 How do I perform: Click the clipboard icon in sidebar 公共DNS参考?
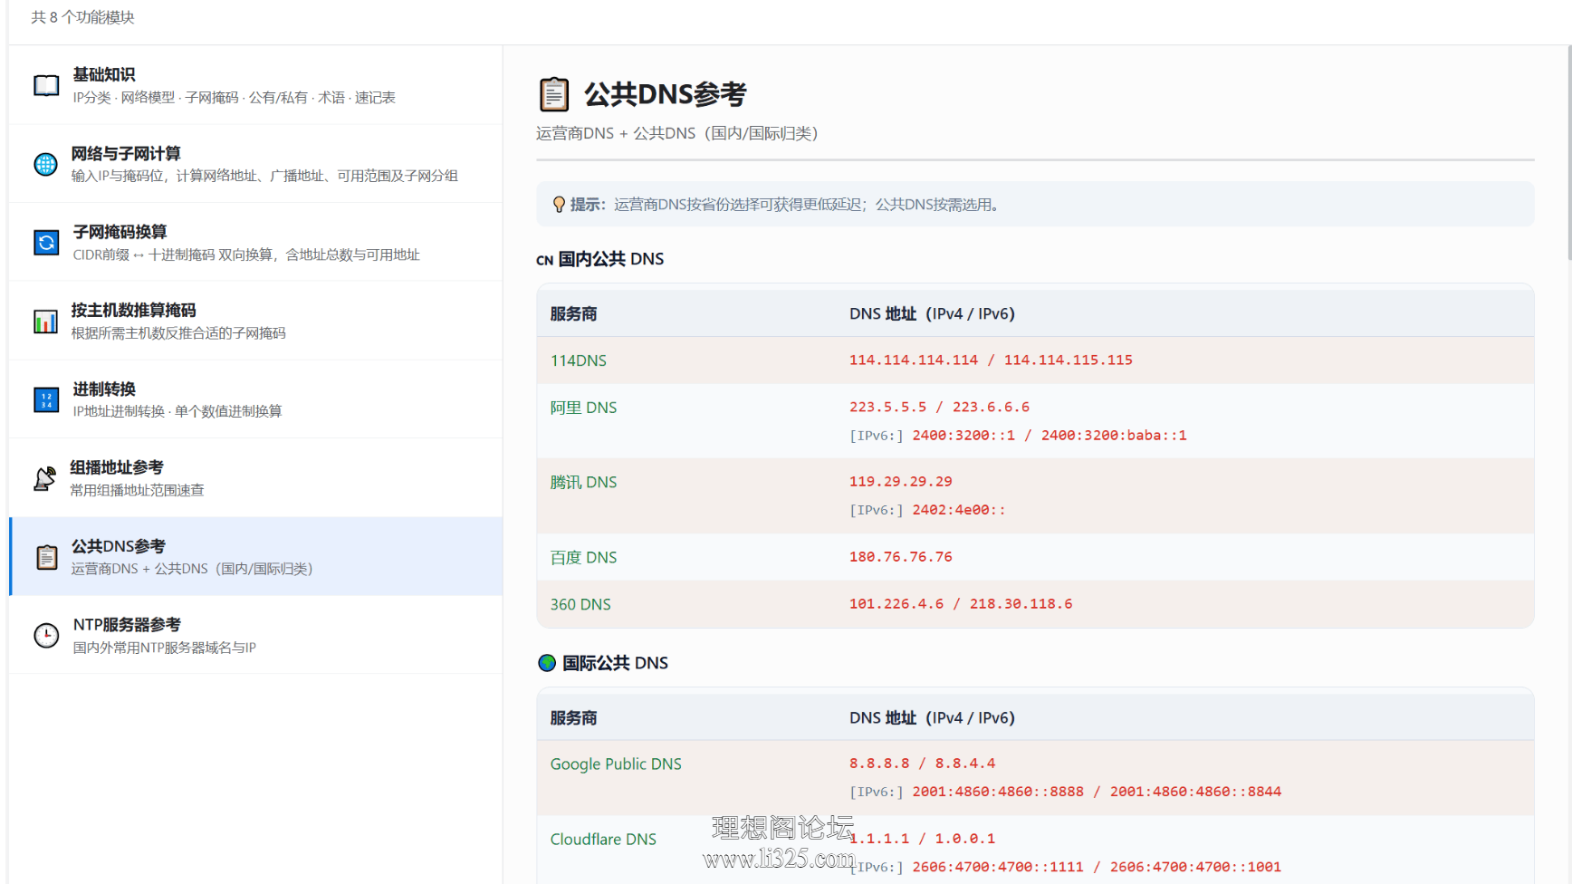pyautogui.click(x=47, y=557)
